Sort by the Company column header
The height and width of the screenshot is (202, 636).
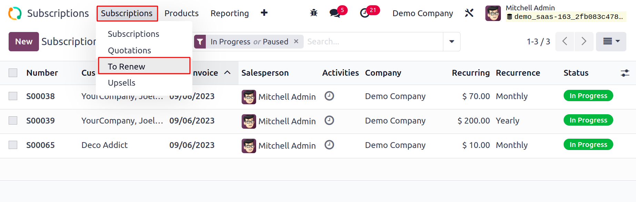point(383,73)
